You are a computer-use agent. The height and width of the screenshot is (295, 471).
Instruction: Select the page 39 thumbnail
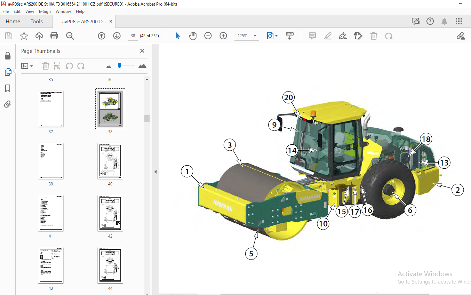51,161
